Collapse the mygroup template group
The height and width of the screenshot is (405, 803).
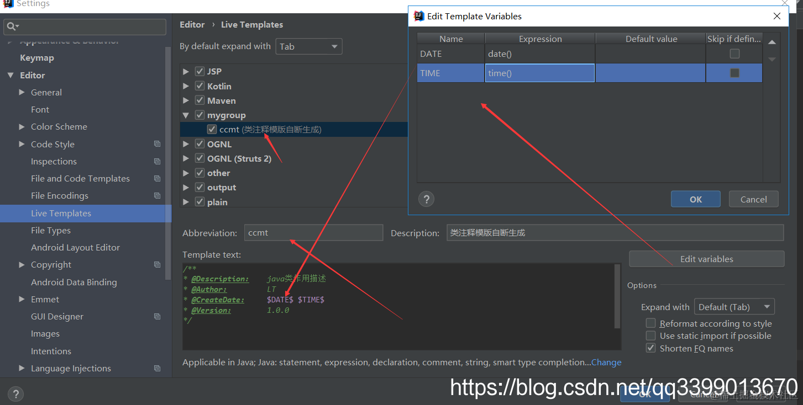click(x=186, y=115)
